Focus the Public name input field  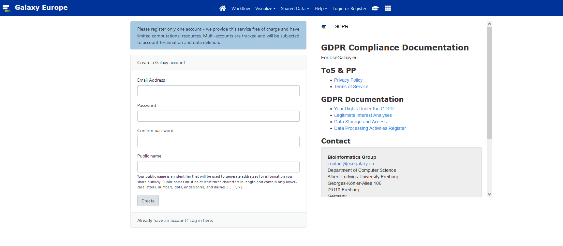[218, 167]
